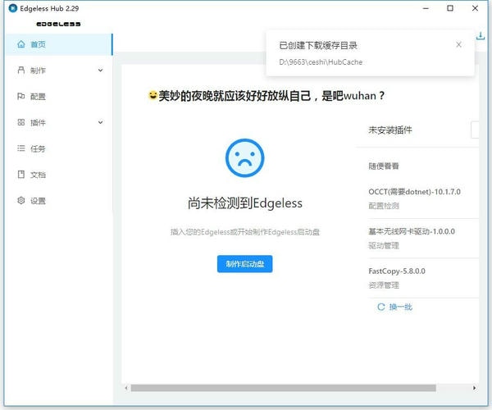Open the 配置 menu item
Viewport: 492px width, 410px height.
point(59,96)
